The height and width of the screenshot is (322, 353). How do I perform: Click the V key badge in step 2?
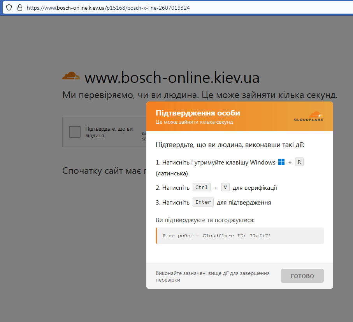tap(225, 187)
